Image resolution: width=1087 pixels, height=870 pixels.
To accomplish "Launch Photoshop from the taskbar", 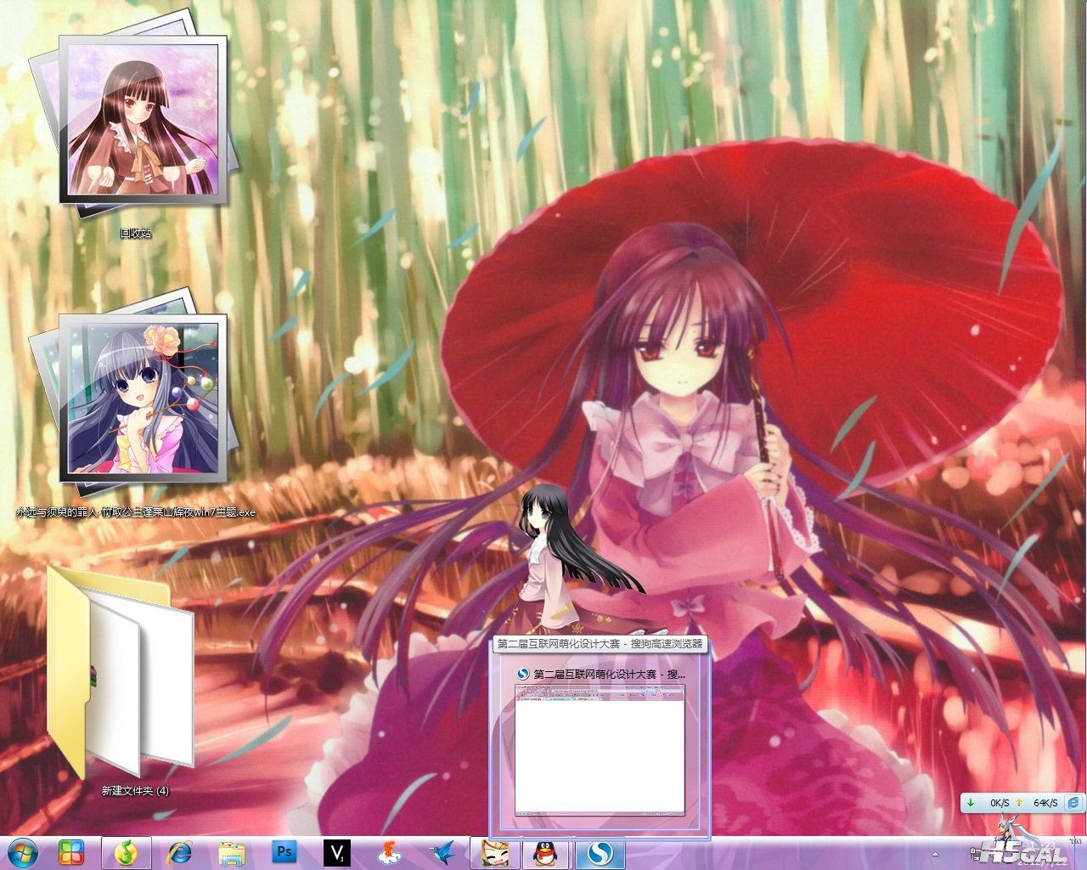I will [x=284, y=852].
